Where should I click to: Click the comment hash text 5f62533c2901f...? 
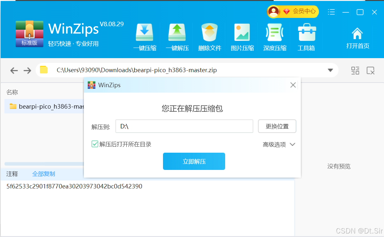coord(74,186)
